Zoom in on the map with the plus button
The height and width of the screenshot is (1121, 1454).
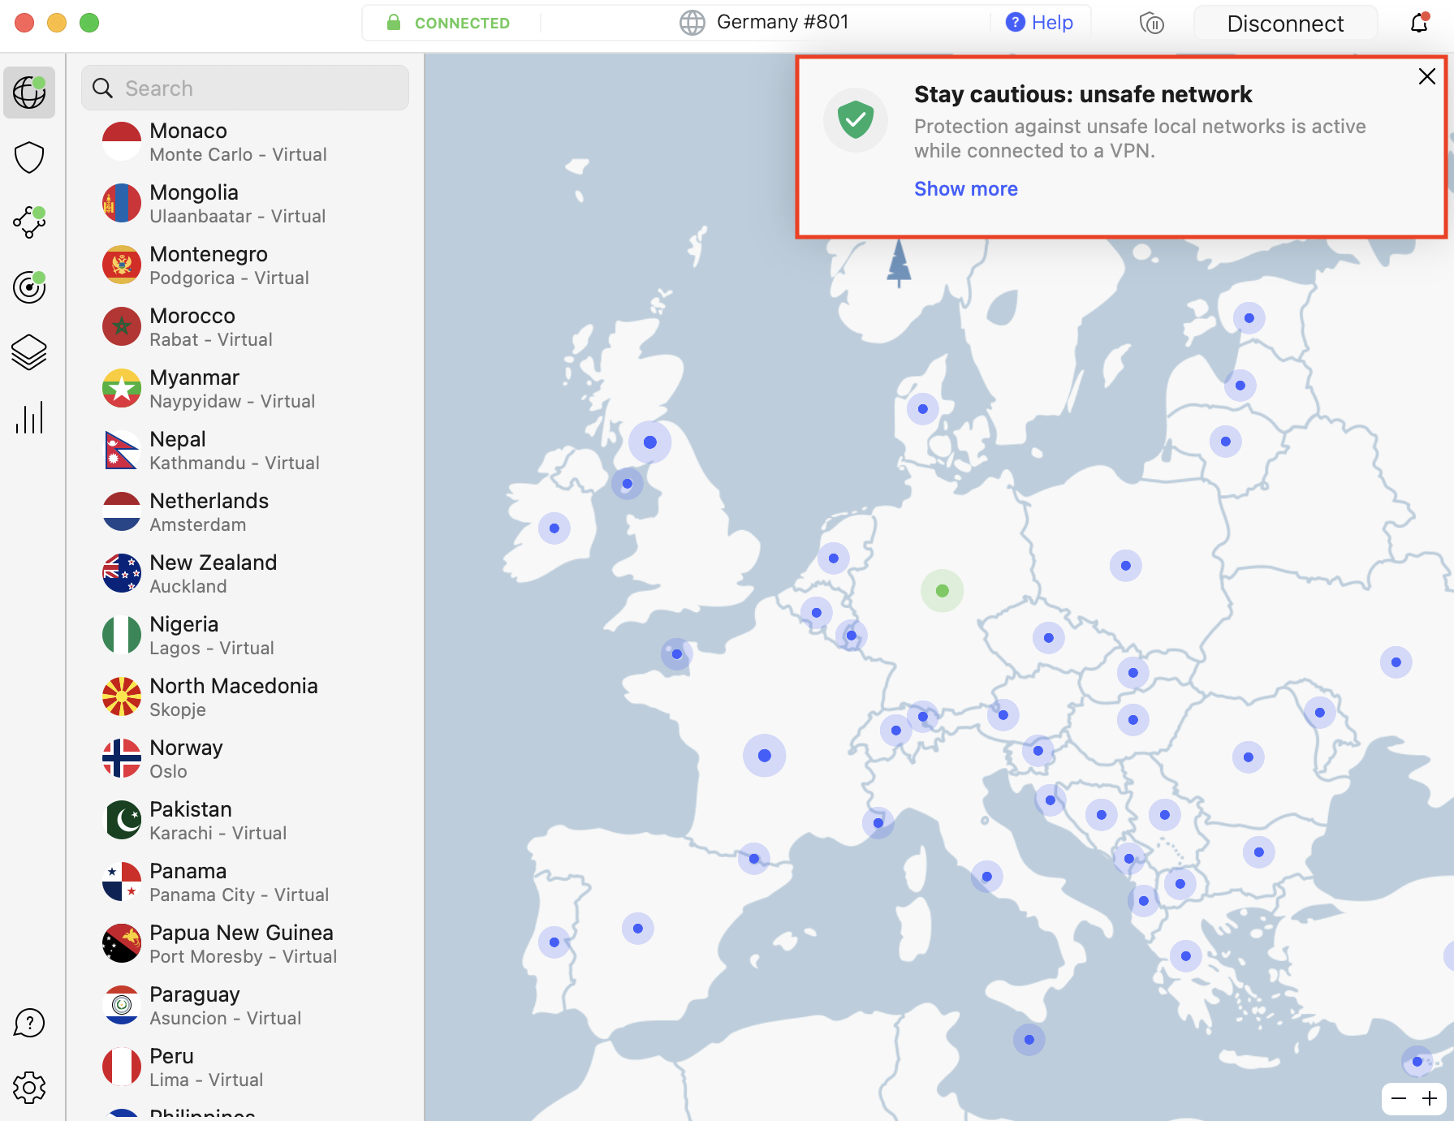click(x=1430, y=1099)
